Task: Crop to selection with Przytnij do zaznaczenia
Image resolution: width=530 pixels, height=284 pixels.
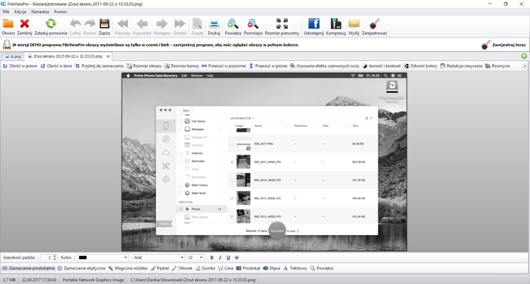Action: click(99, 66)
